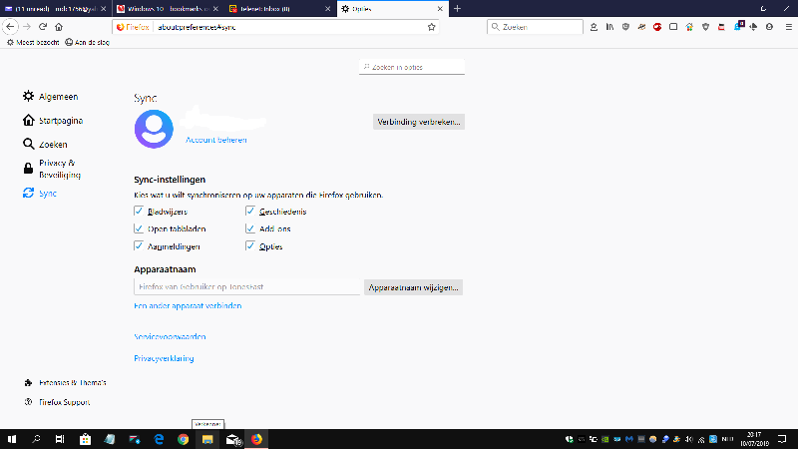
Task: Open the Windows Start menu
Action: 12,439
